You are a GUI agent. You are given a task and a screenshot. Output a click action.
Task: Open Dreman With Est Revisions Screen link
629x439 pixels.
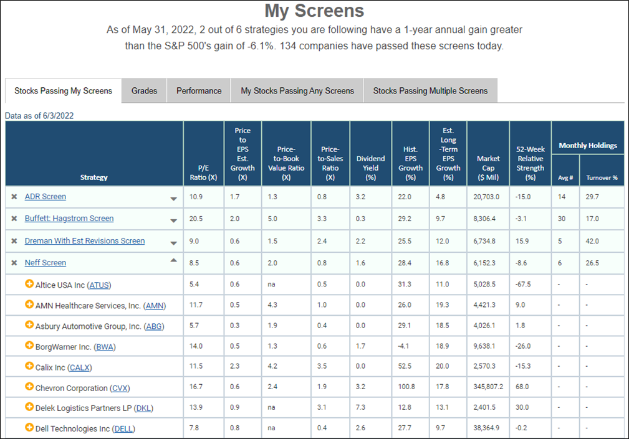click(x=85, y=241)
